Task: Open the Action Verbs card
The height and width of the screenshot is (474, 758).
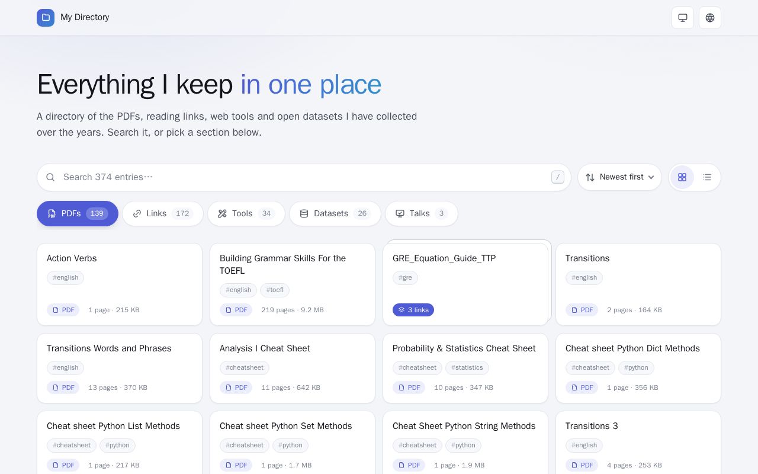Action: pyautogui.click(x=120, y=284)
